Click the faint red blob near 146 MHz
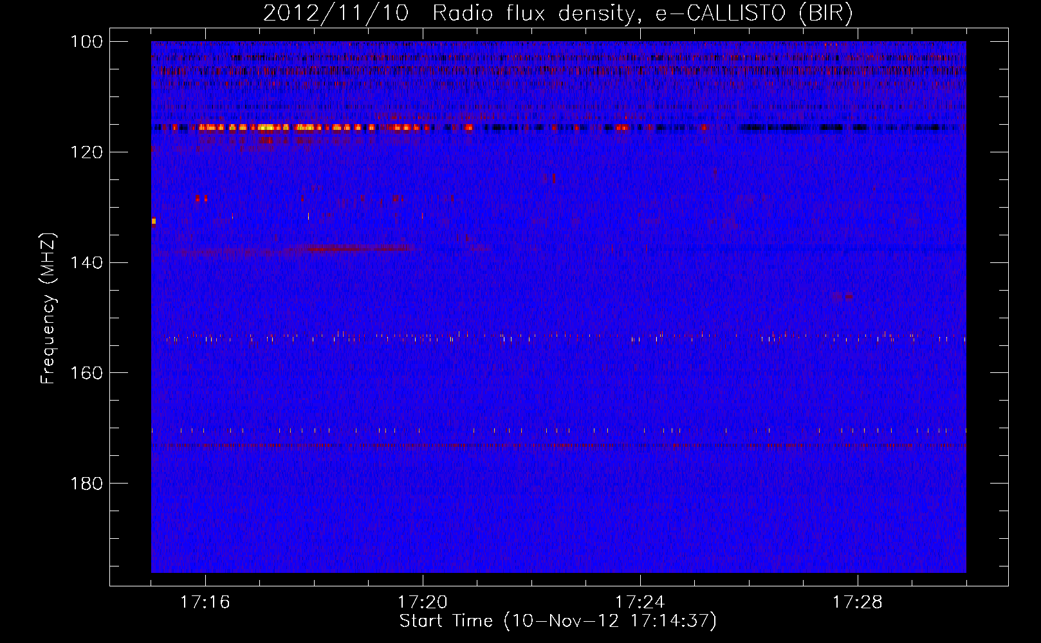 (x=842, y=297)
